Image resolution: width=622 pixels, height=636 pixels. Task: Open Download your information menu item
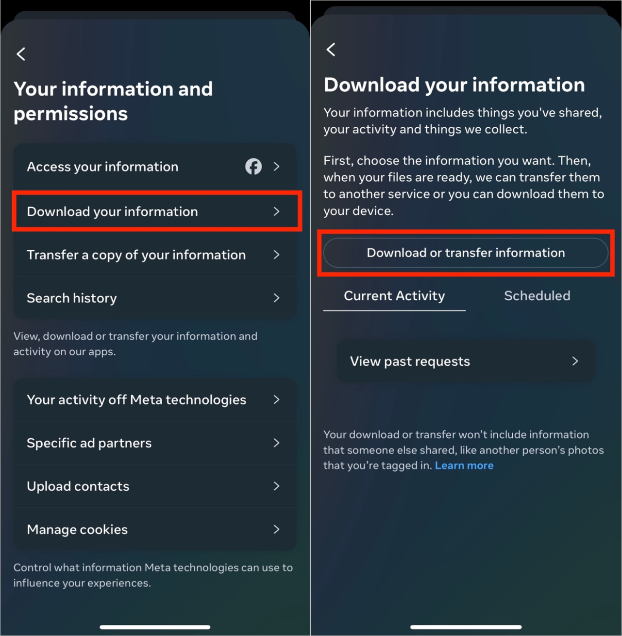(x=113, y=212)
